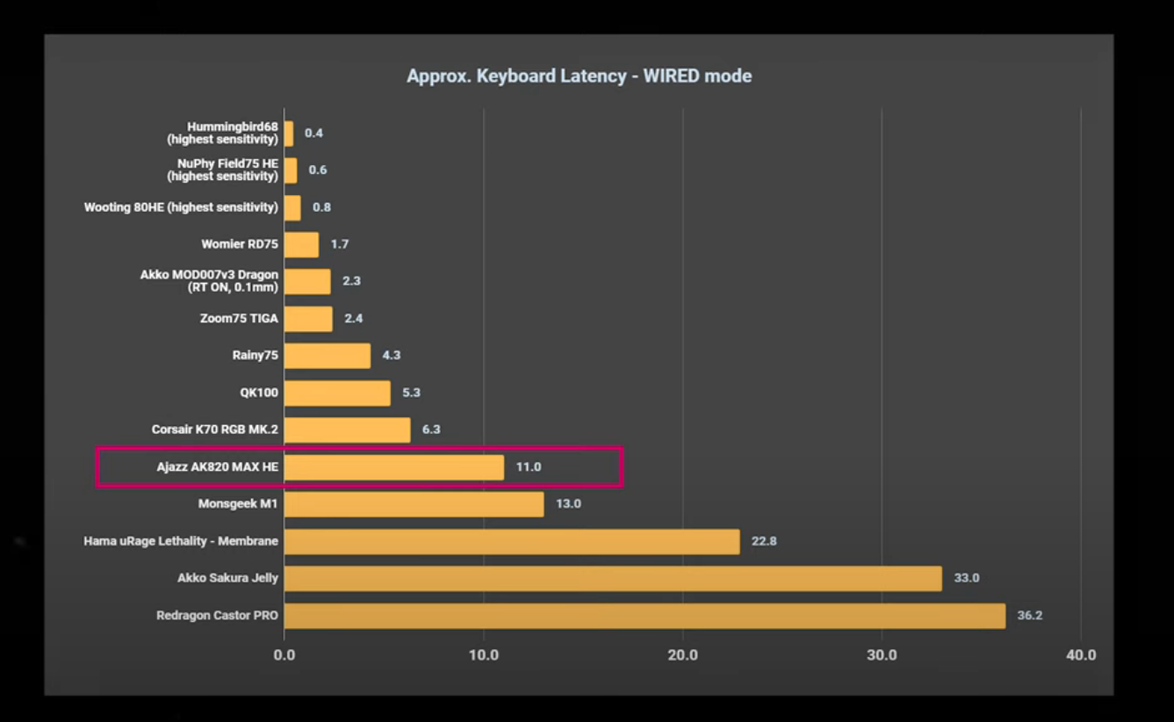The height and width of the screenshot is (722, 1174).
Task: Click the Womier RD75 label
Action: click(x=240, y=244)
